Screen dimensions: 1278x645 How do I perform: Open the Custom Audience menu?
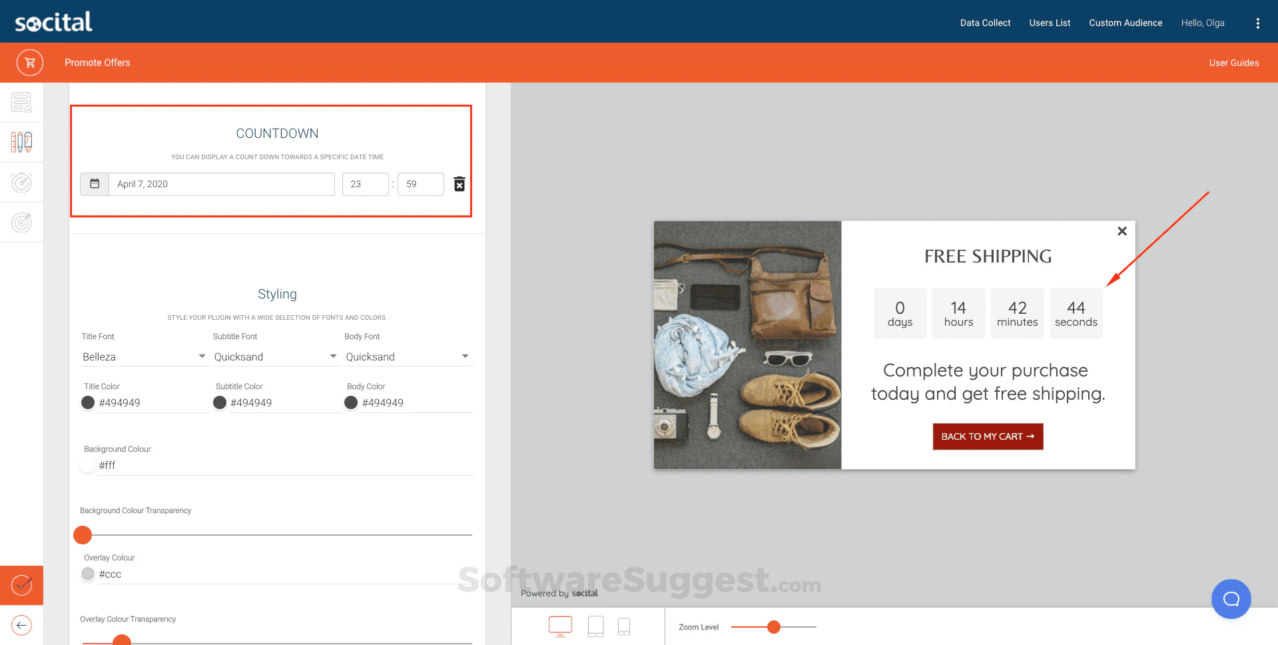point(1125,22)
